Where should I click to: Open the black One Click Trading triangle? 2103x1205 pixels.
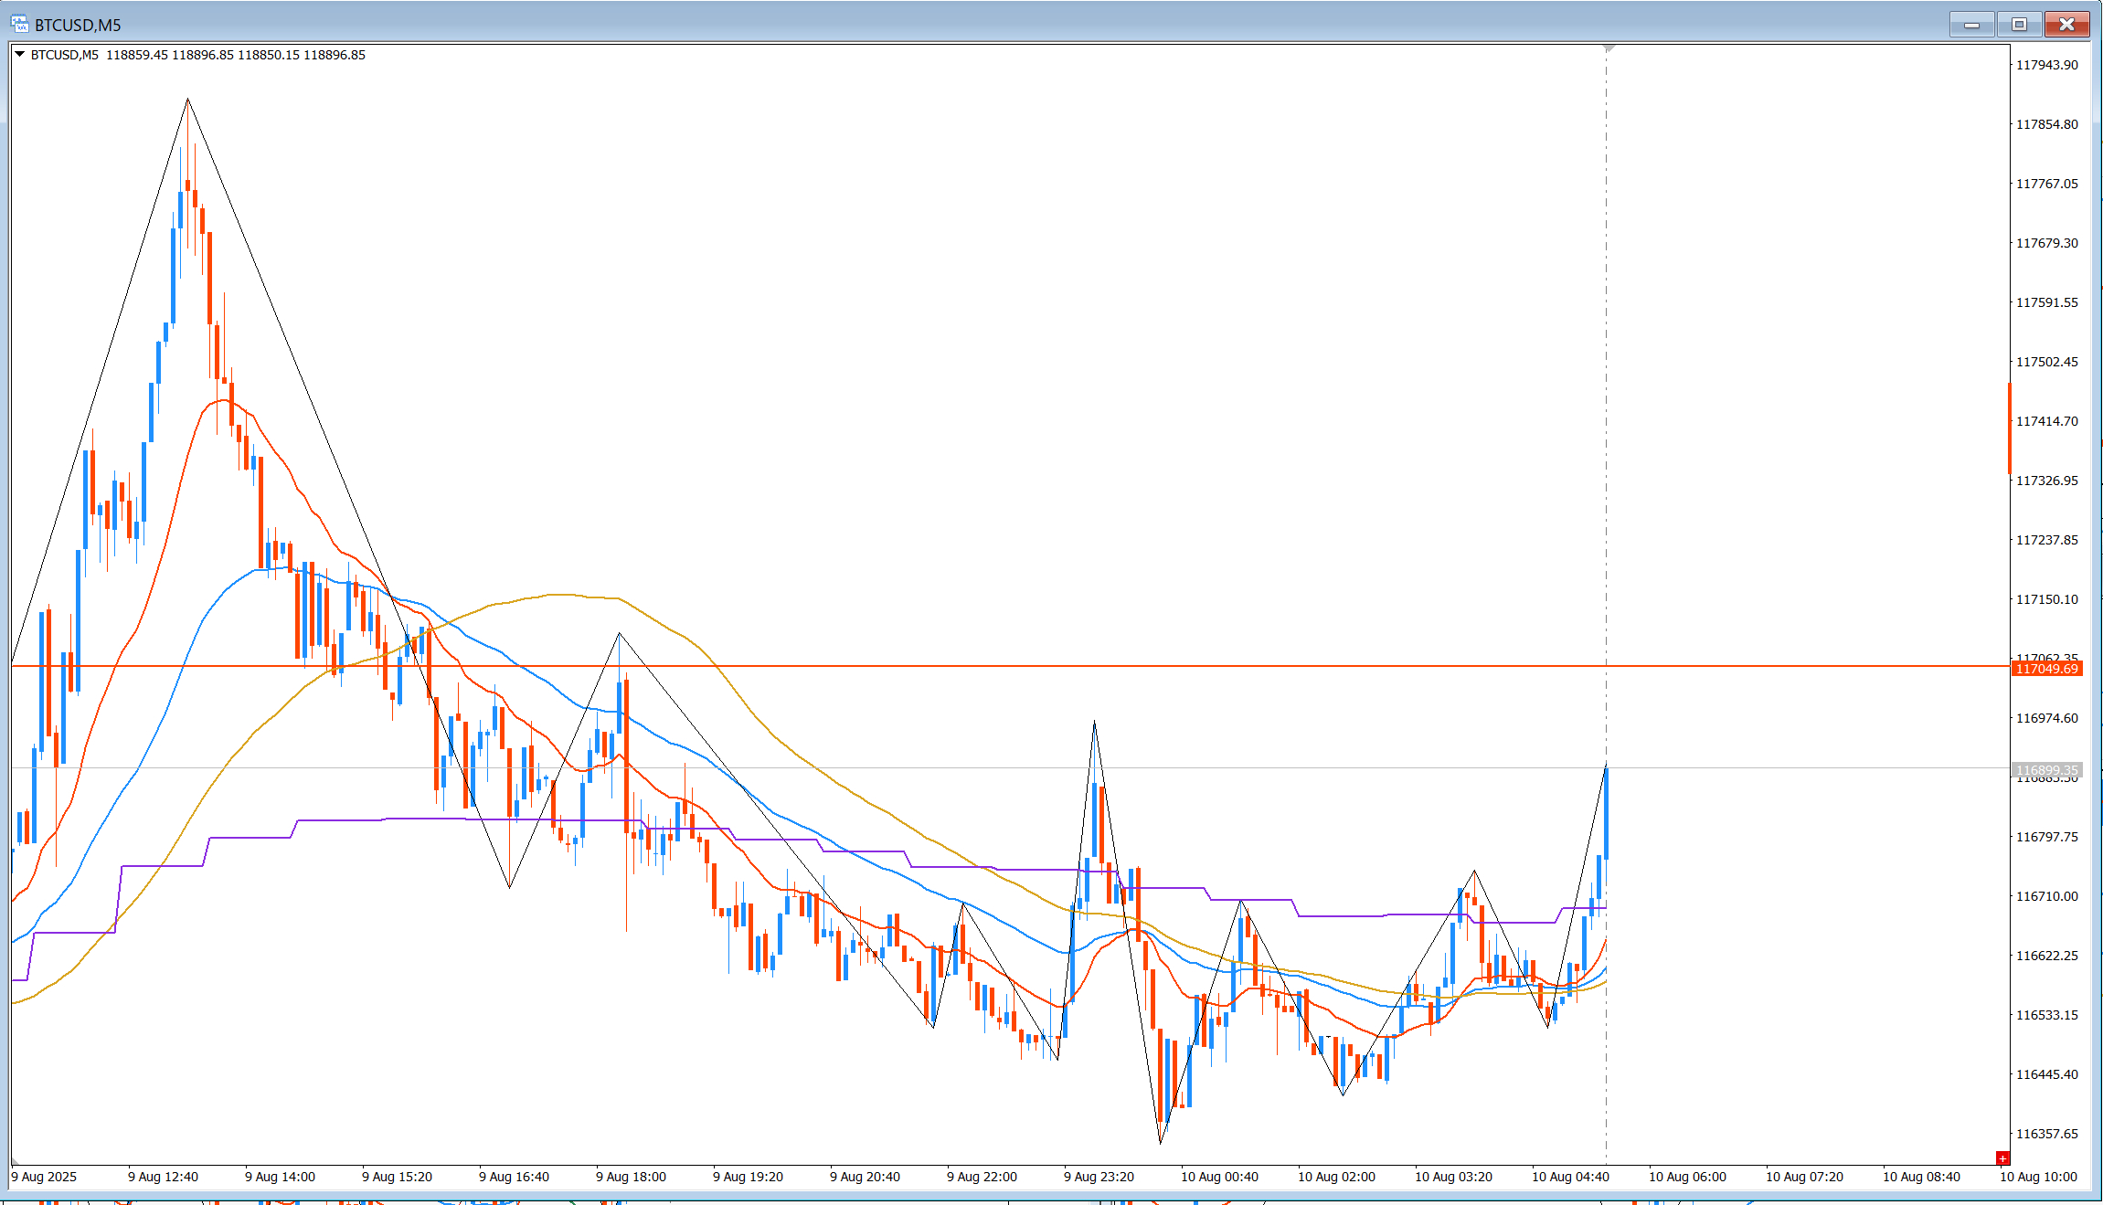[19, 55]
